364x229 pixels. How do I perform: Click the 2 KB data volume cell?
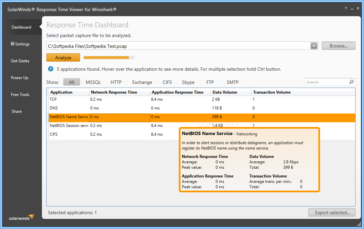point(216,99)
